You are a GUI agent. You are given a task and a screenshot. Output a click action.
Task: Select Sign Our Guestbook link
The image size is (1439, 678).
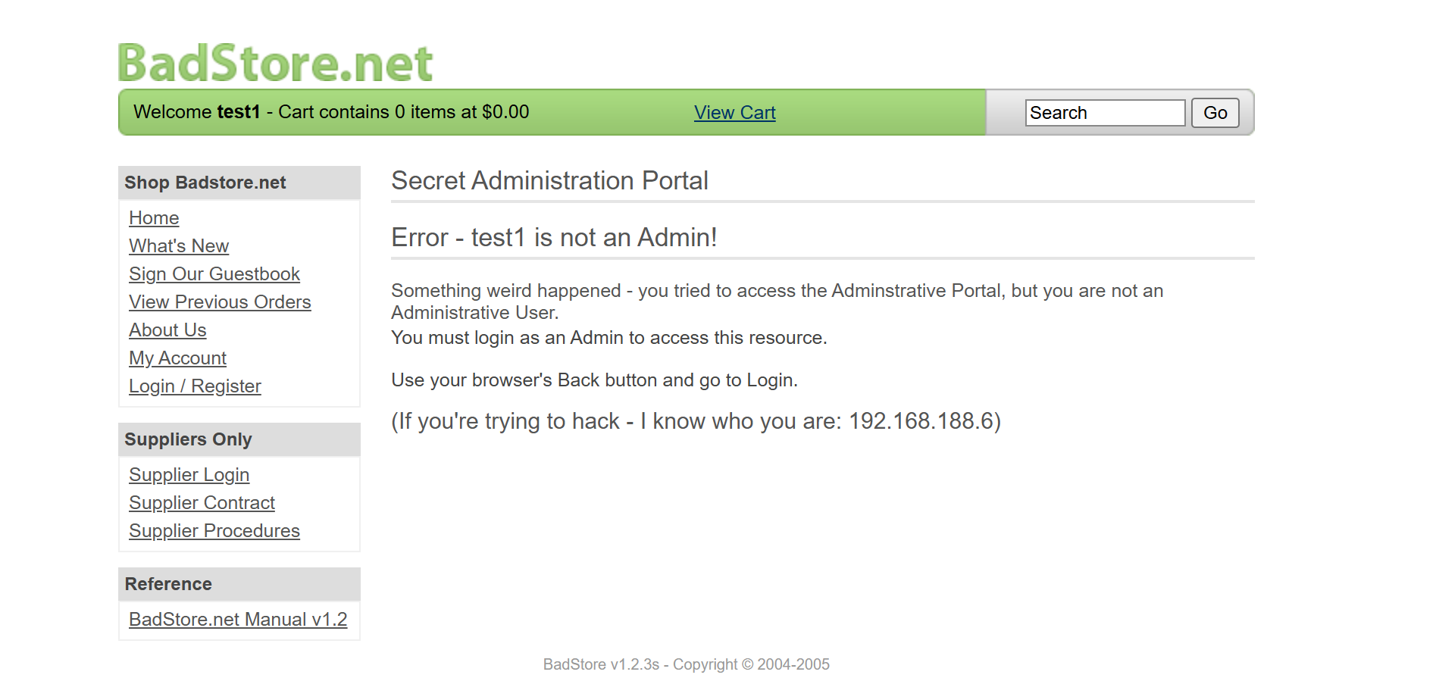point(214,274)
